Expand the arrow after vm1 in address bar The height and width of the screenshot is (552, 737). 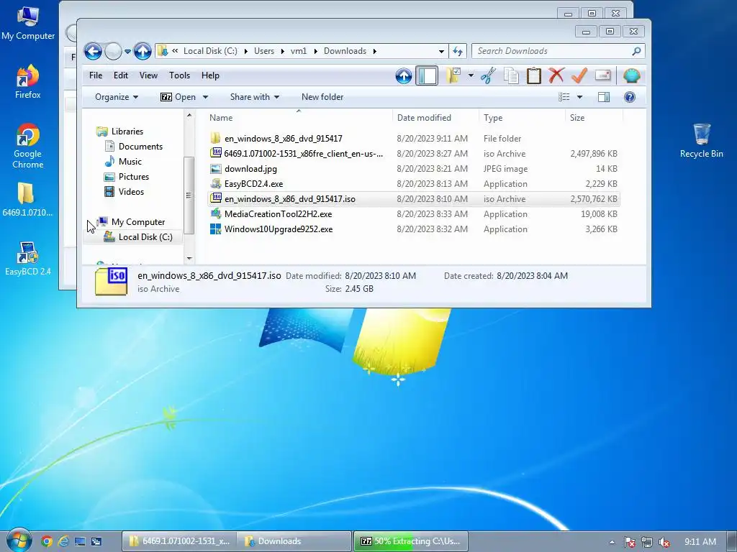[315, 51]
